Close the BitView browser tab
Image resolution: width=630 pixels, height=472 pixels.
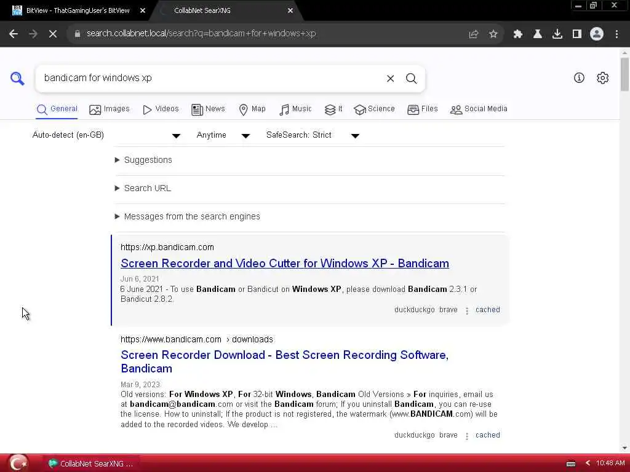143,11
